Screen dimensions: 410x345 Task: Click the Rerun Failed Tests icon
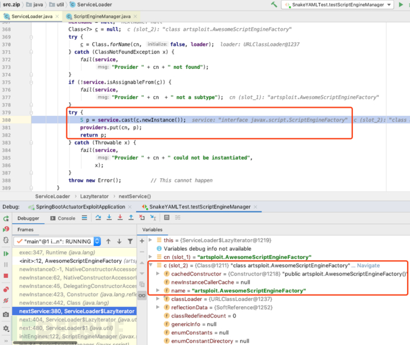(6, 229)
